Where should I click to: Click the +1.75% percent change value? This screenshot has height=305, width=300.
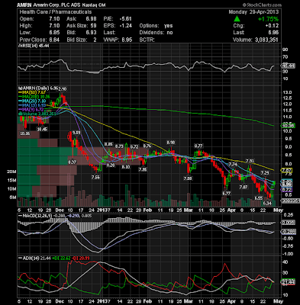(268, 19)
